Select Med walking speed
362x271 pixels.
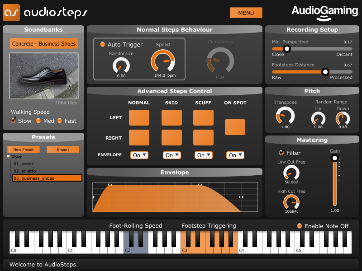38,121
